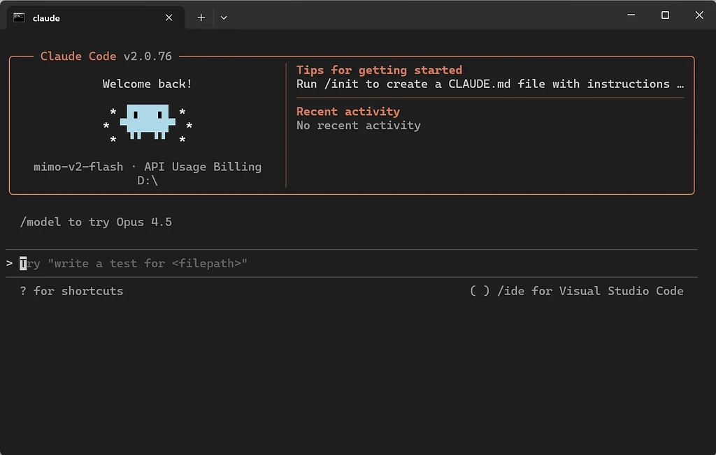Click the terminal icon on claude tab
Screen dimensions: 716x455
19,17
